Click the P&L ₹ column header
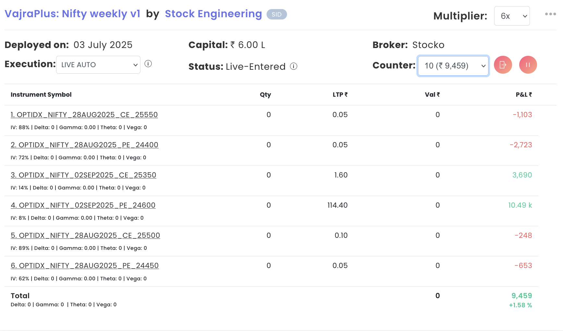The height and width of the screenshot is (331, 563). 524,94
